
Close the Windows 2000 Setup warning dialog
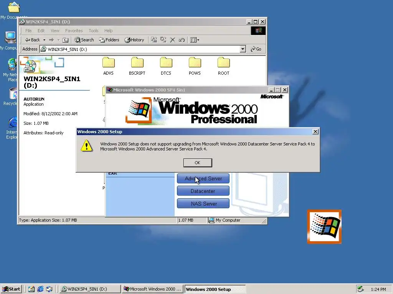[x=315, y=132]
